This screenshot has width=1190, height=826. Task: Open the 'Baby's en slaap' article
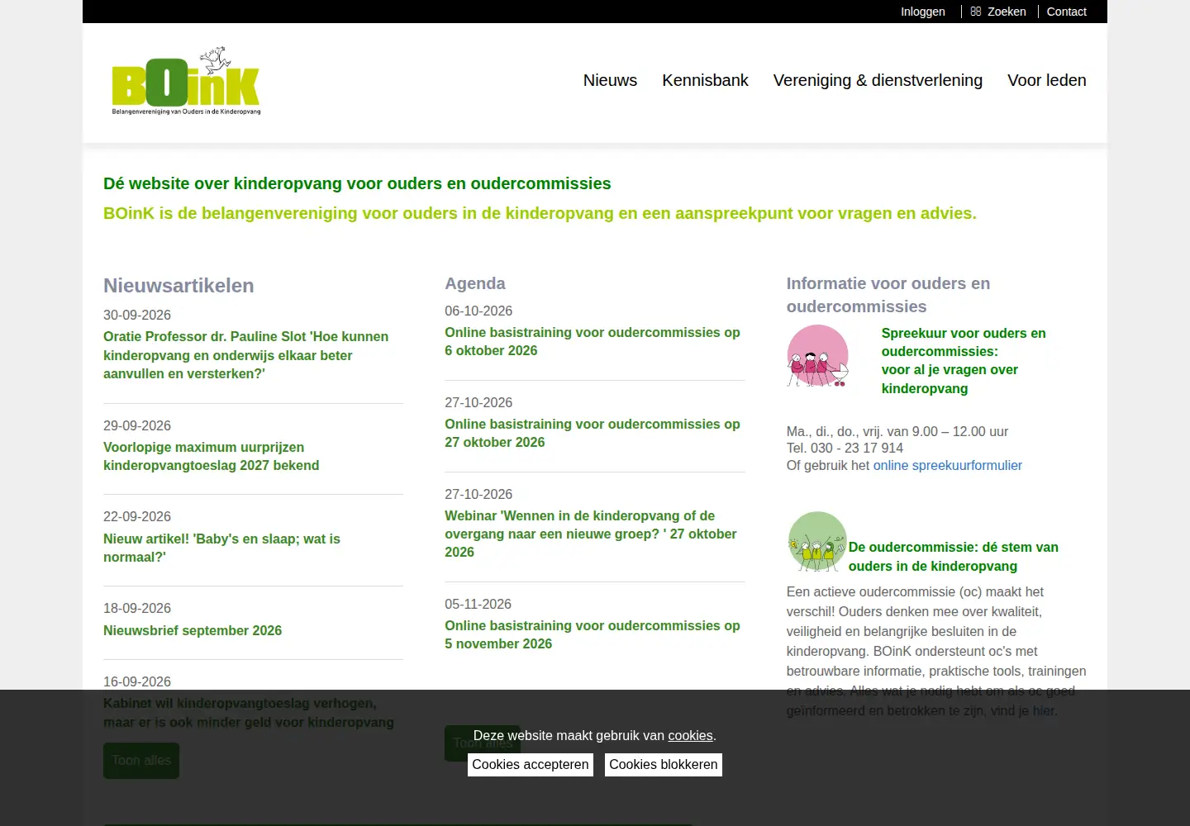(x=221, y=548)
